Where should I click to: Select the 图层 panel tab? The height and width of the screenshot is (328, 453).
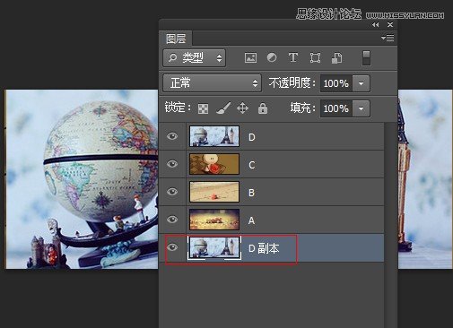(x=176, y=39)
